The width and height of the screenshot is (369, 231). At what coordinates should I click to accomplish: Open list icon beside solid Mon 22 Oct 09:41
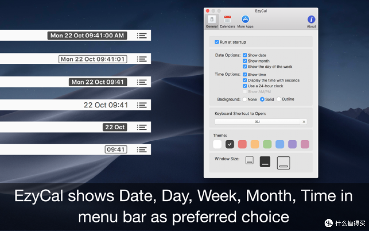(x=142, y=82)
